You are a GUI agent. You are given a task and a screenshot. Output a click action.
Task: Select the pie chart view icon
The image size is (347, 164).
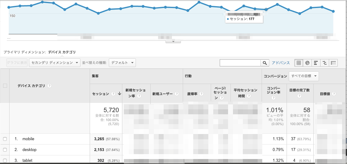point(307,63)
